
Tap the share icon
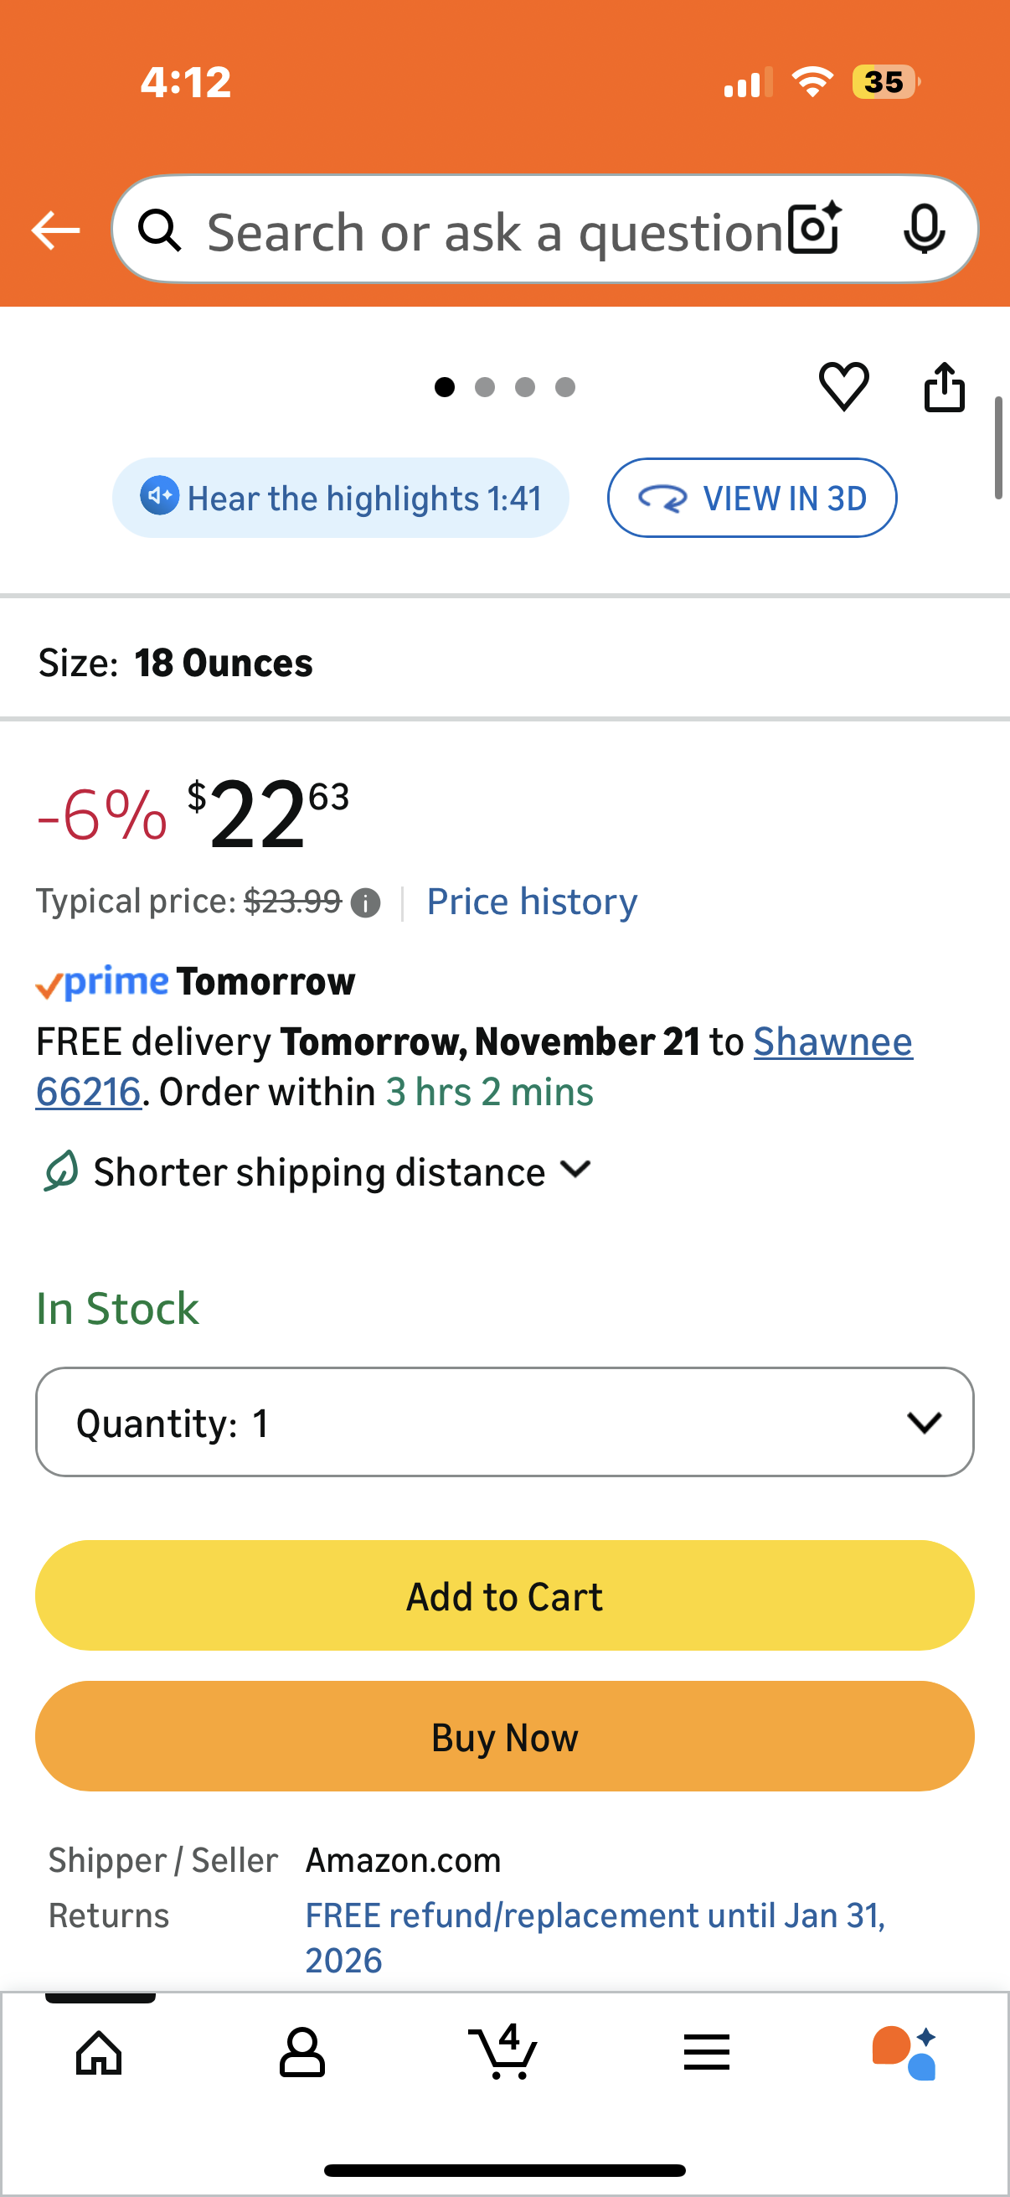click(x=945, y=388)
